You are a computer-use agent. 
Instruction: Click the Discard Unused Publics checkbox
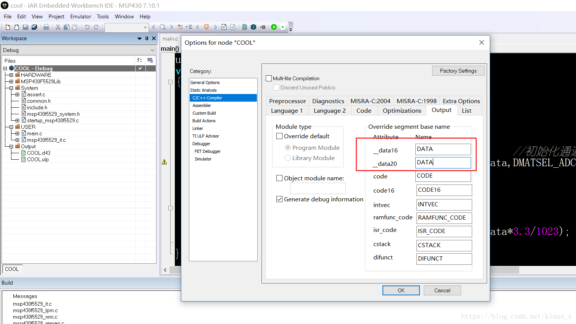pyautogui.click(x=276, y=87)
